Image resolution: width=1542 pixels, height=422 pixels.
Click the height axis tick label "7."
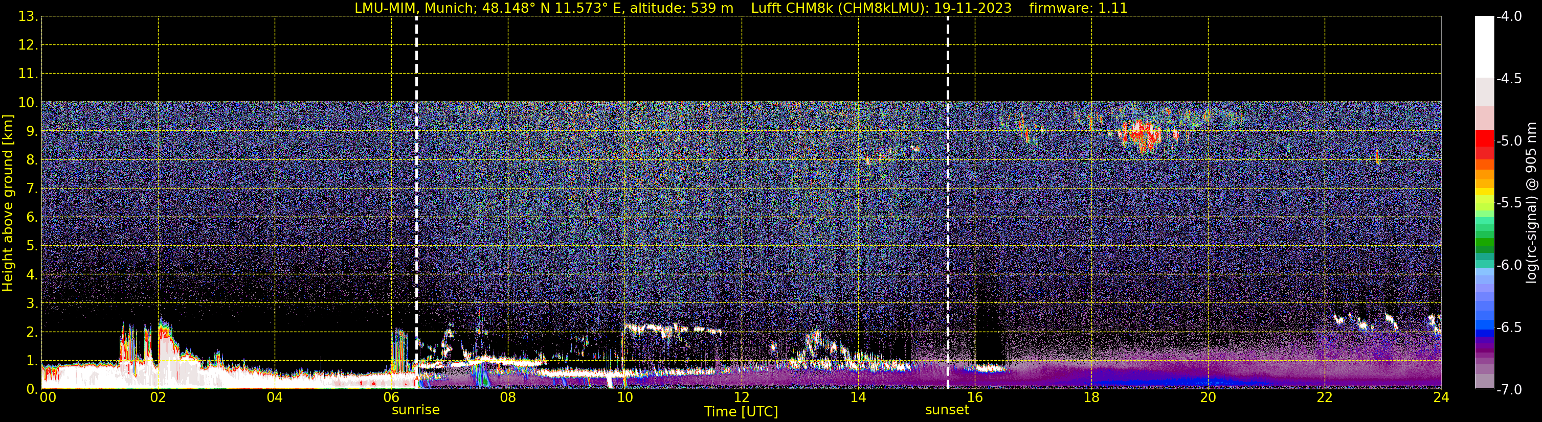[32, 189]
